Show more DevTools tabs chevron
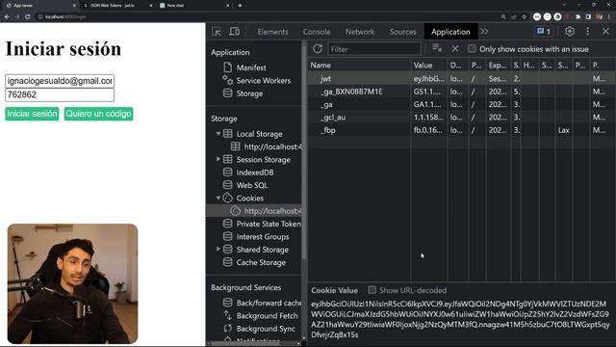The image size is (616, 347). point(484,32)
